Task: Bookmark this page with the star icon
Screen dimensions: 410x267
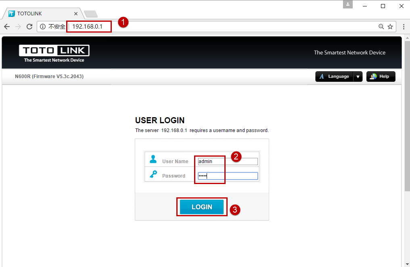Action: point(390,27)
